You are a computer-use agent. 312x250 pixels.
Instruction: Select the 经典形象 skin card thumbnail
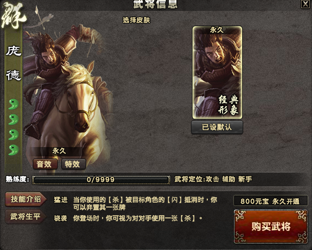(217, 72)
